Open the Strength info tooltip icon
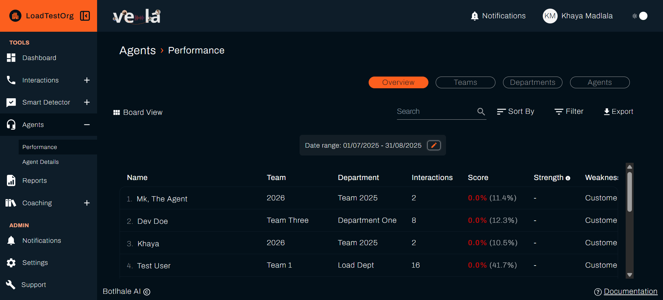663x300 pixels. 568,178
